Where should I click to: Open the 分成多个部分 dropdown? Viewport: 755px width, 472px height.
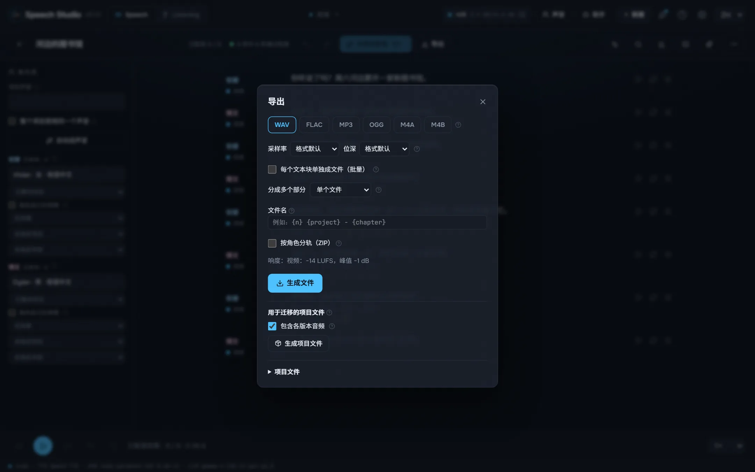click(x=340, y=190)
